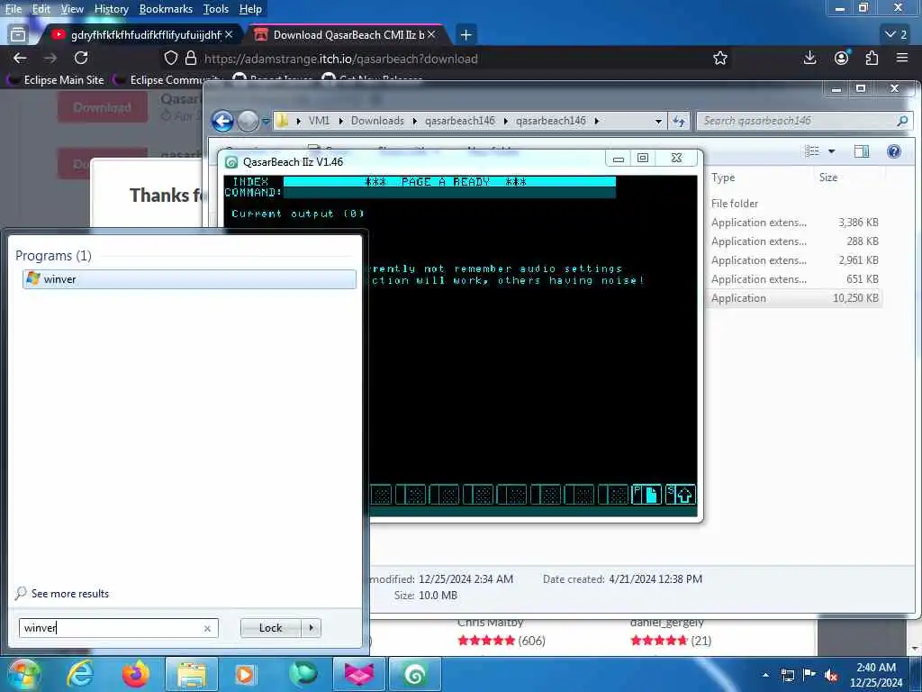Sort by the Type column header
922x692 pixels.
pyautogui.click(x=723, y=178)
